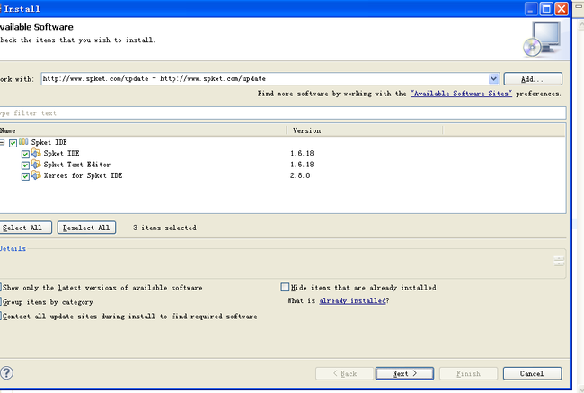Image resolution: width=584 pixels, height=393 pixels.
Task: Proceed with the Next > button
Action: [405, 373]
